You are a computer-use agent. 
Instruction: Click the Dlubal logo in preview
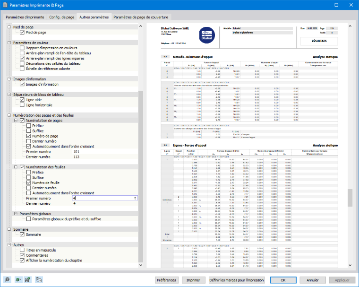[207, 35]
